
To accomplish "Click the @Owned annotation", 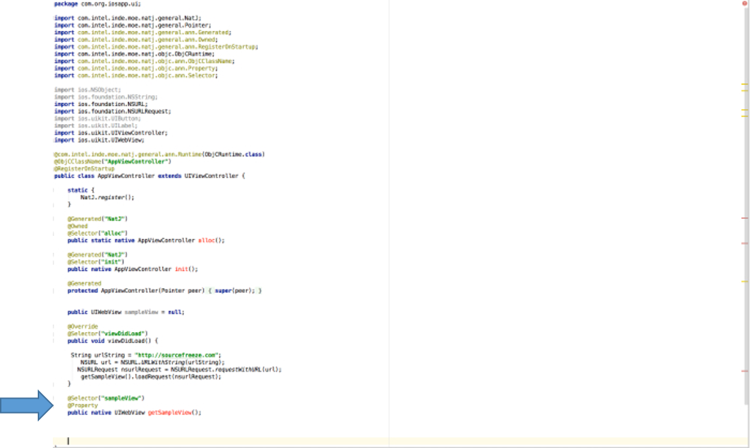I will [78, 226].
